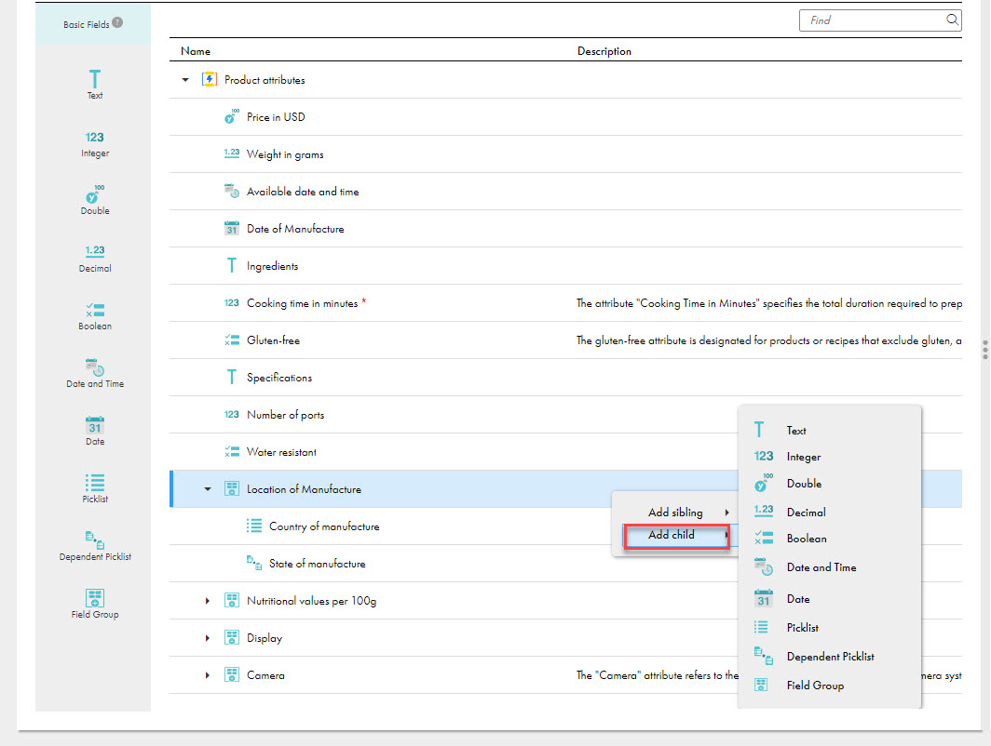Screen dimensions: 991x746
Task: Click the boolean icon beside Gluten-free
Action: [x=231, y=340]
